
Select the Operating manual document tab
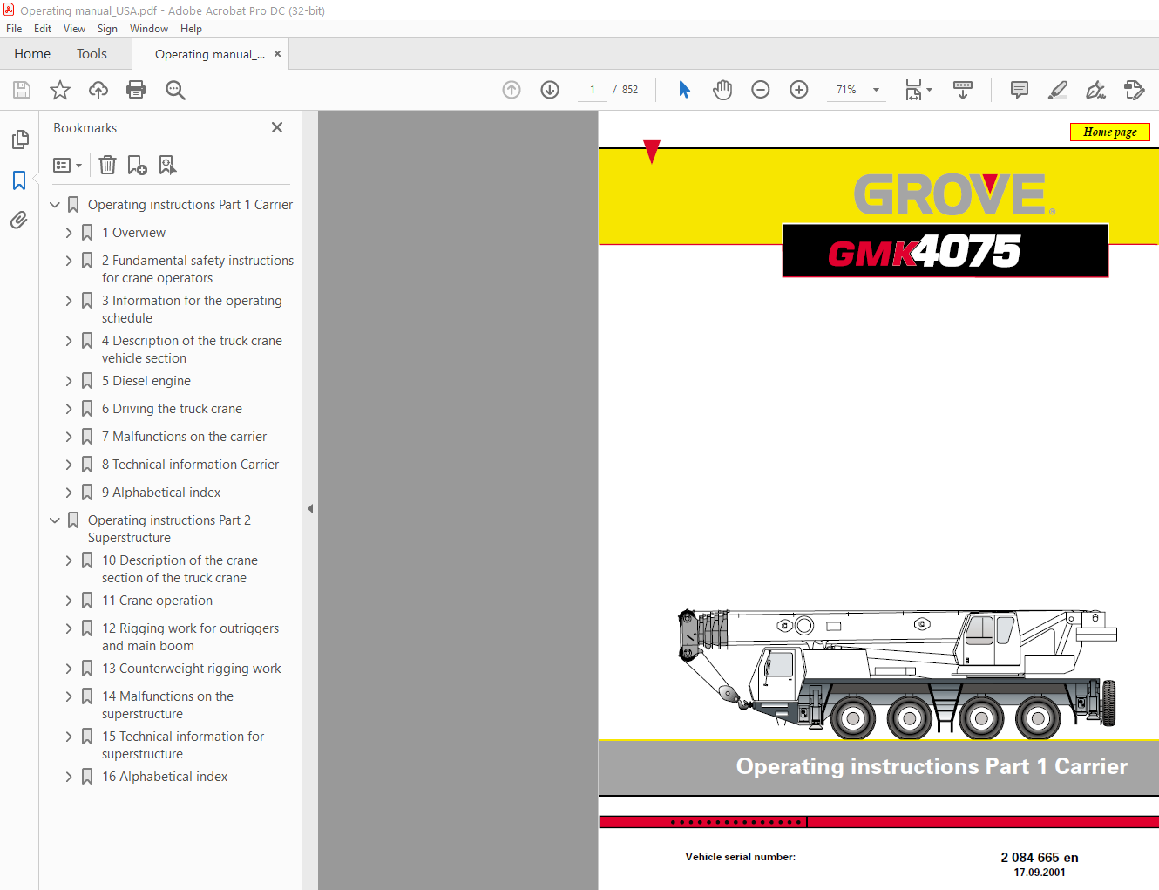(x=209, y=54)
